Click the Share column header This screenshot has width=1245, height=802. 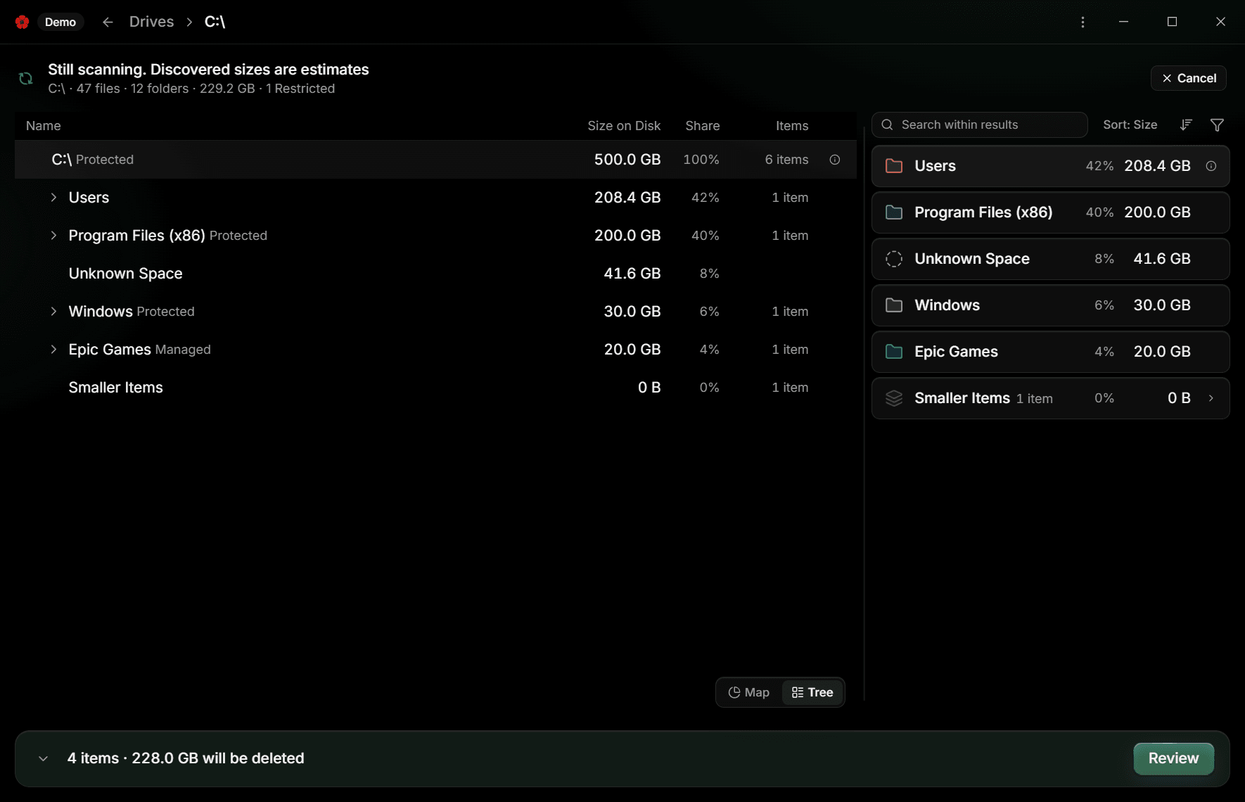(703, 126)
